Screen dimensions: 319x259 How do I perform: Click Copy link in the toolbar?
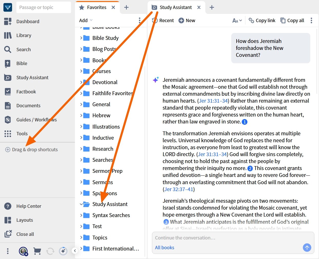click(x=262, y=20)
